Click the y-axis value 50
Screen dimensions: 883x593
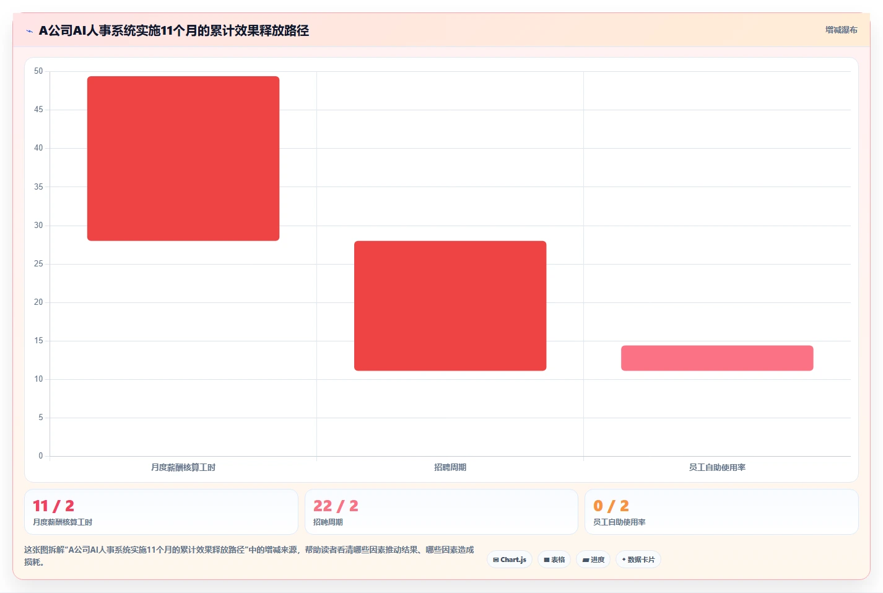[38, 71]
